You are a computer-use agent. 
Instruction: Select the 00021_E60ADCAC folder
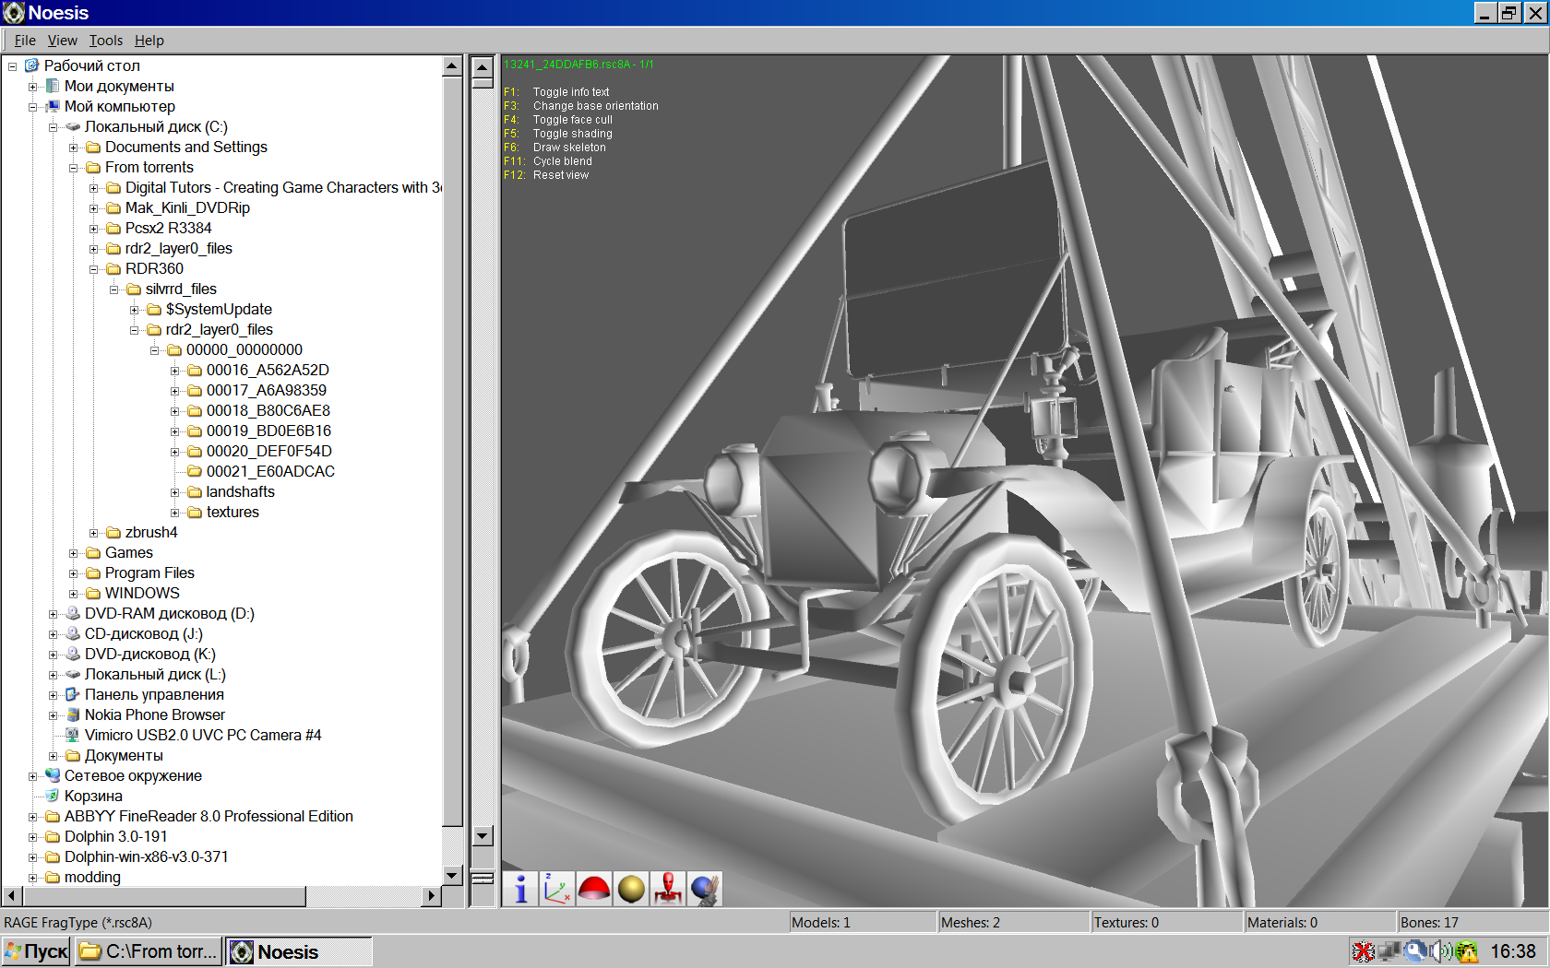269,471
